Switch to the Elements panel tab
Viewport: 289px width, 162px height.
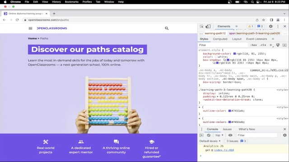pos(224,26)
